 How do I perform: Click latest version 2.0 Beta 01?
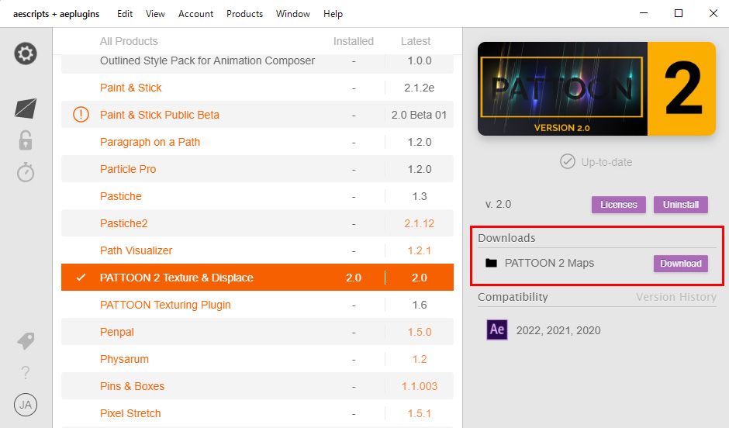click(419, 115)
